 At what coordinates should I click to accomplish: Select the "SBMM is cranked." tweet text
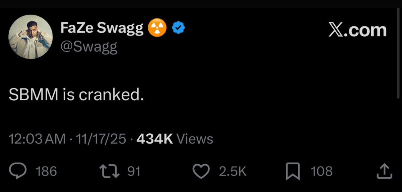pos(76,96)
